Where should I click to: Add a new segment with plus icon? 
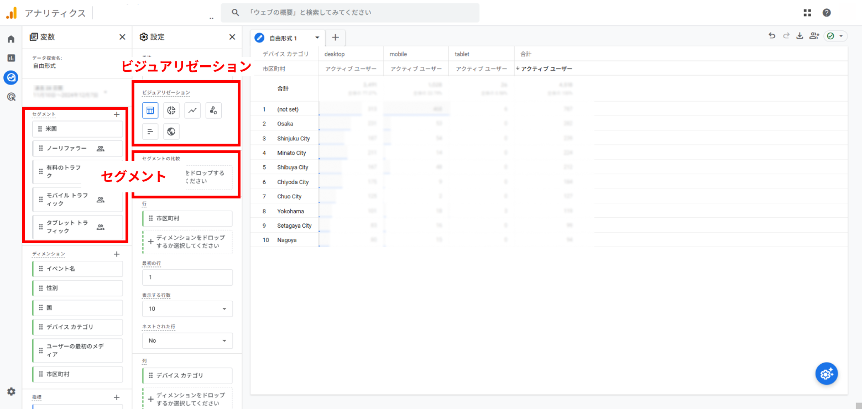coord(117,114)
